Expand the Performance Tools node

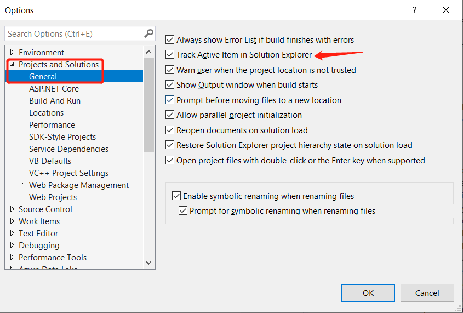coord(12,258)
